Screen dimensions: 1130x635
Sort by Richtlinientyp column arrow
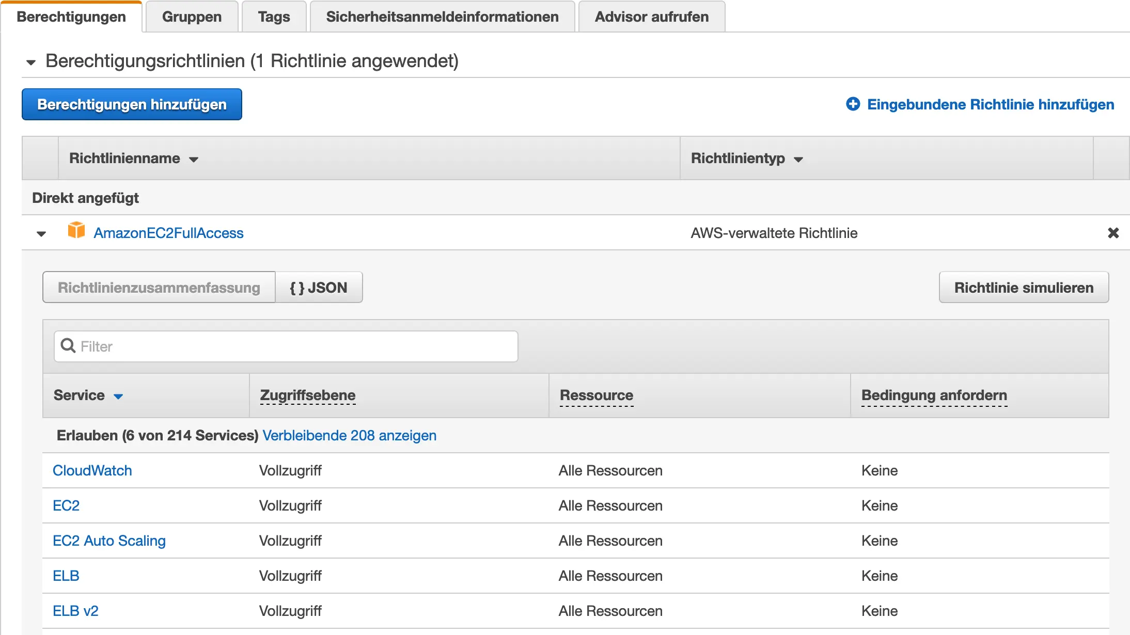click(798, 160)
